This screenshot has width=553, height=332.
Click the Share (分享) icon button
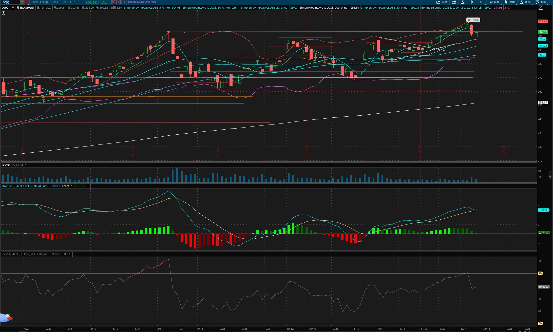click(441, 2)
